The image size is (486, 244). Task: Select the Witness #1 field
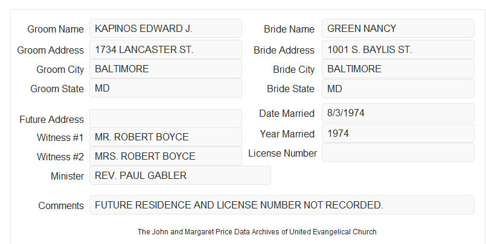[x=165, y=137]
